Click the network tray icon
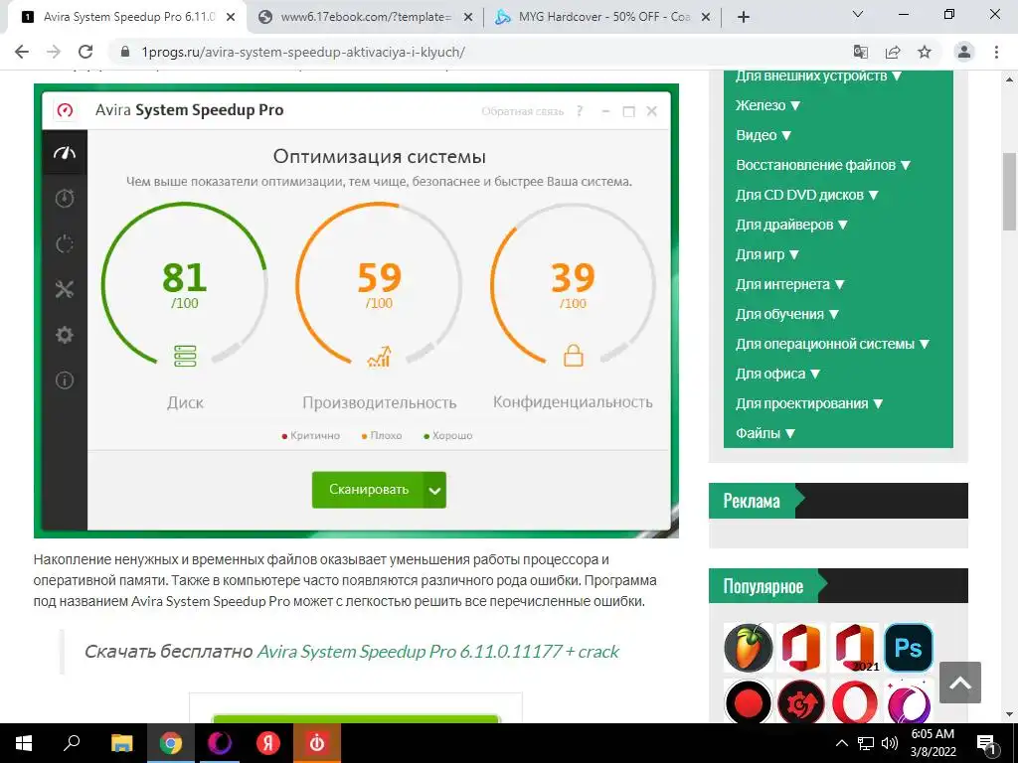 pos(866,743)
